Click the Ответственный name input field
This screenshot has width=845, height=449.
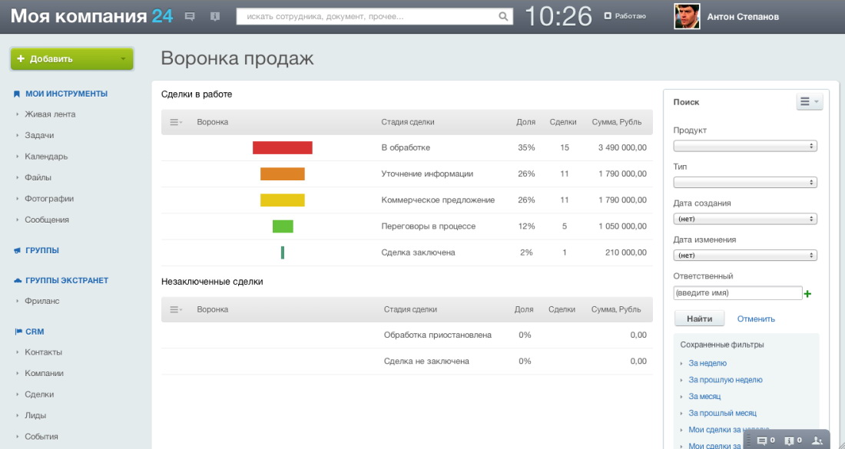point(737,293)
